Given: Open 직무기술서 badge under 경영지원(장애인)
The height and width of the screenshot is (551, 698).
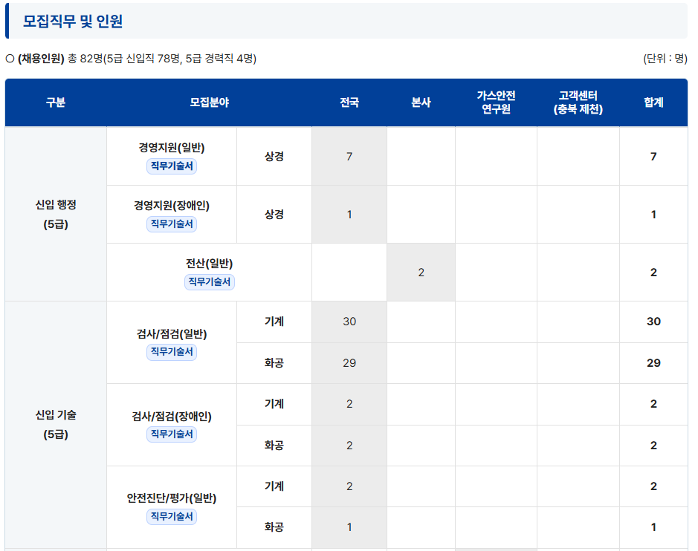Looking at the screenshot, I should point(171,224).
